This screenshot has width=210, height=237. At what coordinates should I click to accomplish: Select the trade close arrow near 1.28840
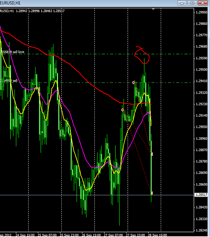pos(152,154)
